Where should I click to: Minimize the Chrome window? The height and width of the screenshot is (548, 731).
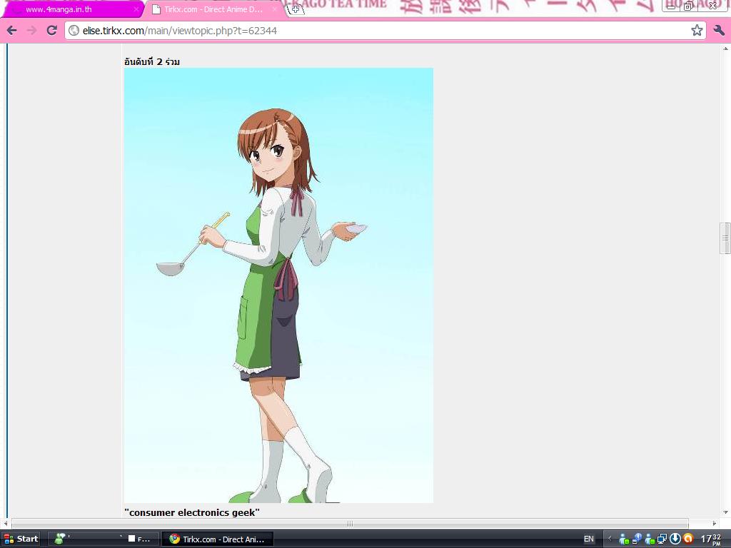point(672,6)
